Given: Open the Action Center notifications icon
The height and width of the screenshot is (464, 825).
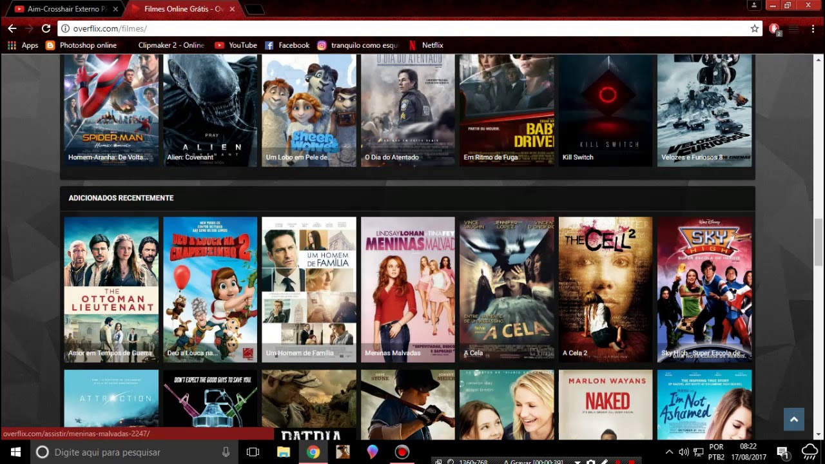Looking at the screenshot, I should tap(782, 452).
